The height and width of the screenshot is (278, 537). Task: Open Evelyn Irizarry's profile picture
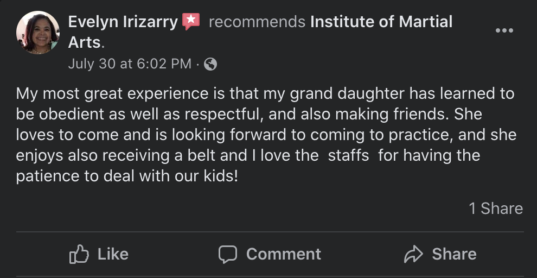pos(38,33)
